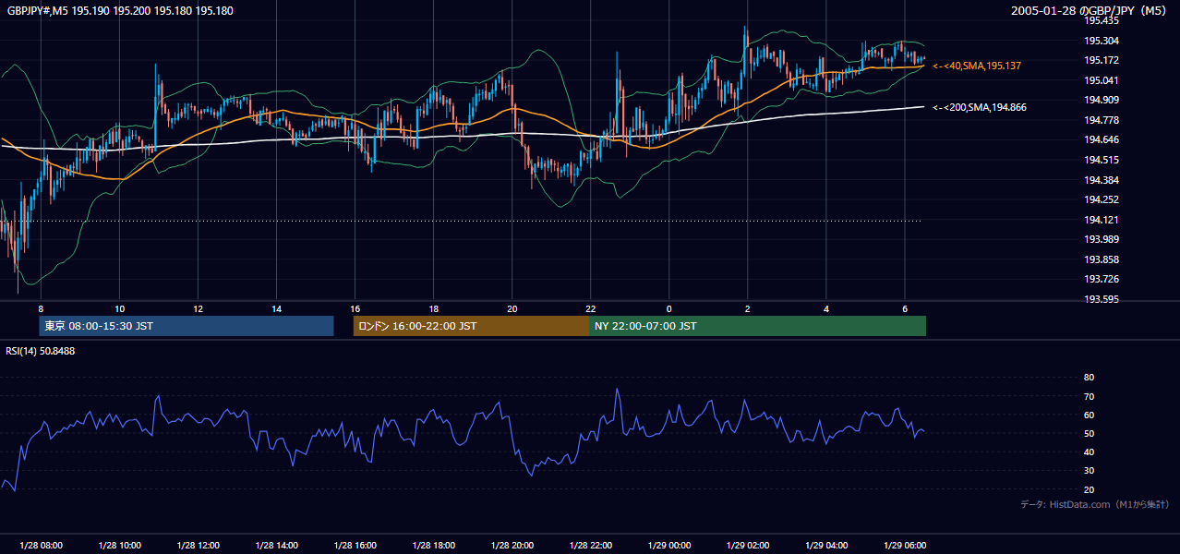Click the 193.989 price axis label
Image resolution: width=1180 pixels, height=554 pixels.
point(1102,239)
